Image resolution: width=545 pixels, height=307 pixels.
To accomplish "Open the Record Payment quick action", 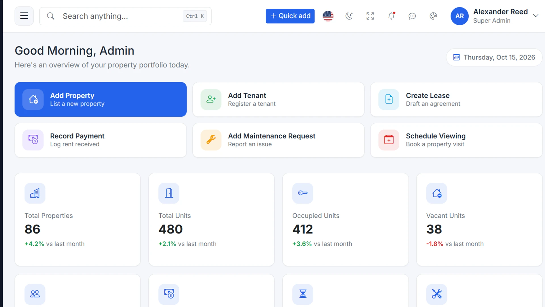I will pyautogui.click(x=100, y=140).
